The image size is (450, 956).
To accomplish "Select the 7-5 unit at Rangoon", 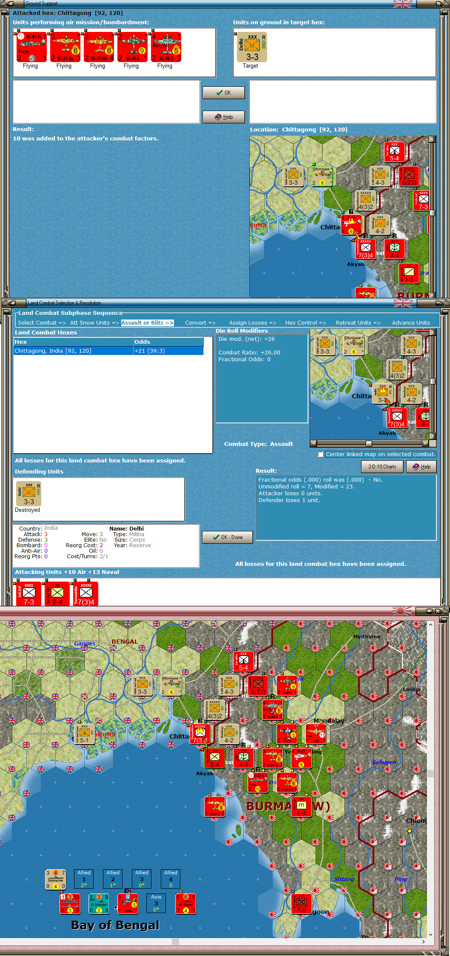I will click(x=301, y=903).
